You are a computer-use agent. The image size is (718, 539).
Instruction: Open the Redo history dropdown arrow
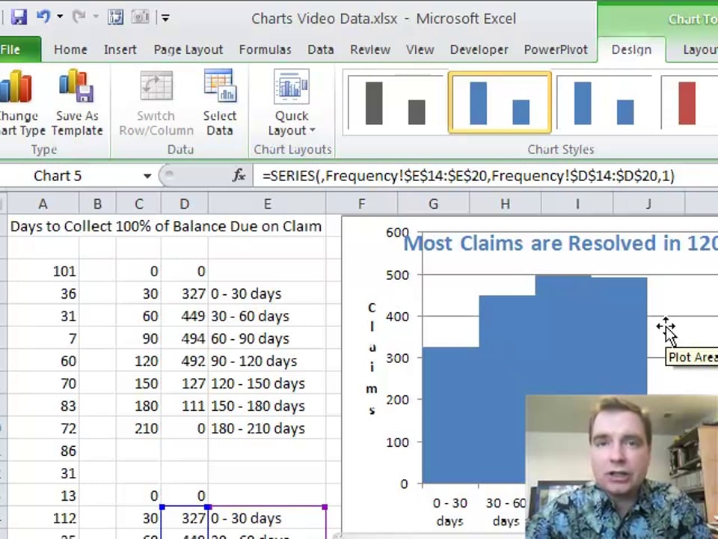pyautogui.click(x=96, y=17)
